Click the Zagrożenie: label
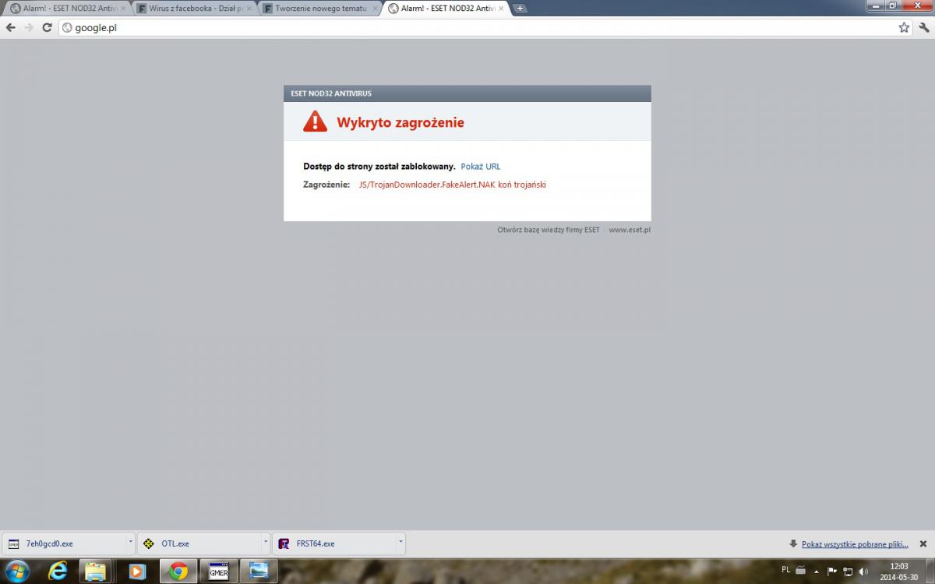 (x=326, y=185)
